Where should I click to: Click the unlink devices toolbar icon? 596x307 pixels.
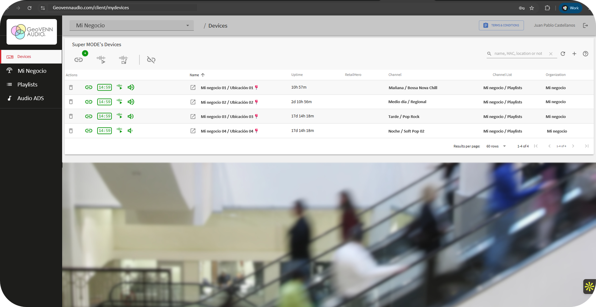coord(151,60)
